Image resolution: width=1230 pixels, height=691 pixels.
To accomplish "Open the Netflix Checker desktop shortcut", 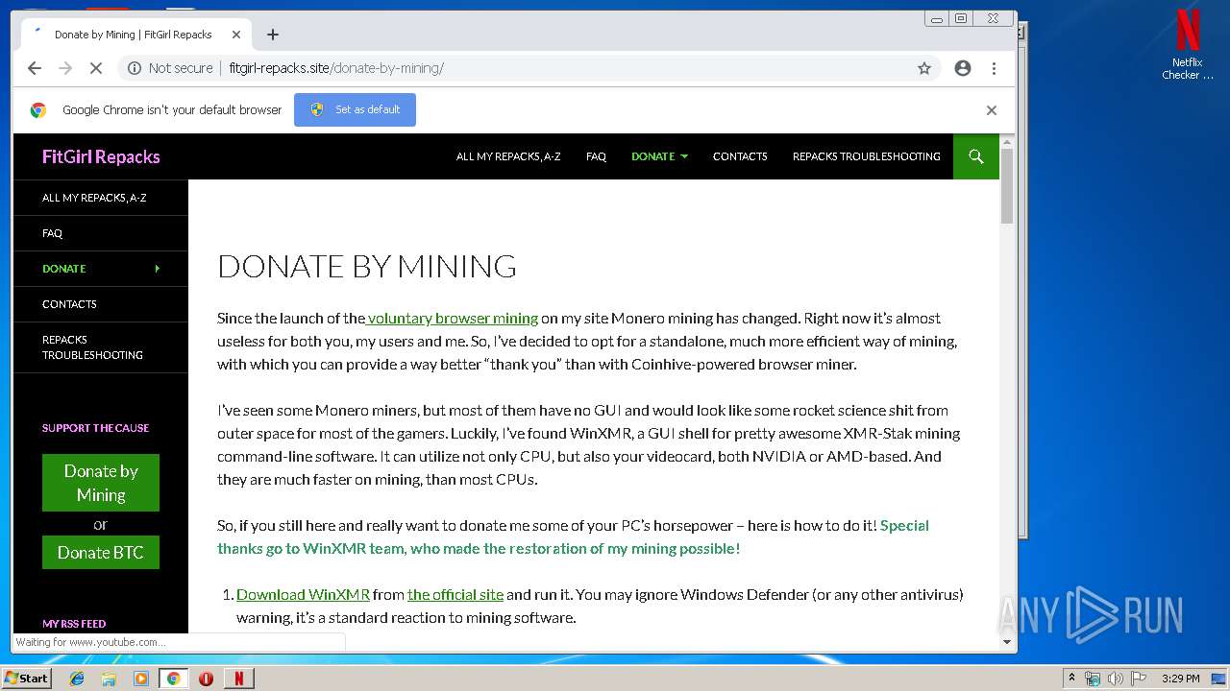I will pos(1188,45).
